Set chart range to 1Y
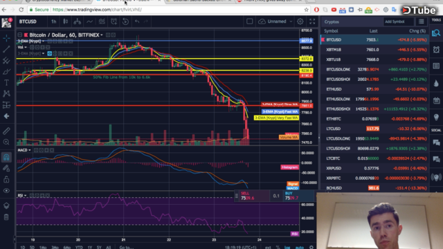Image resolution: width=443 pixels, height=249 pixels. tap(90, 248)
